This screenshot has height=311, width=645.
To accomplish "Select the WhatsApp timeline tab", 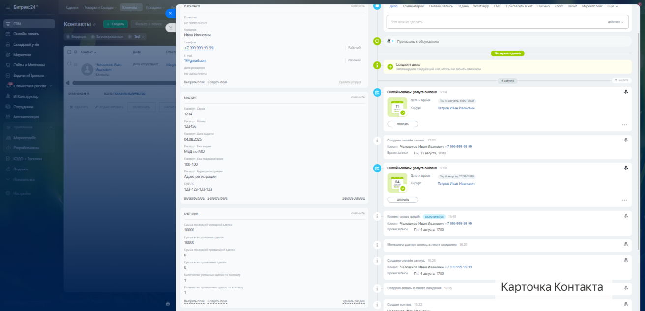I will click(x=481, y=6).
